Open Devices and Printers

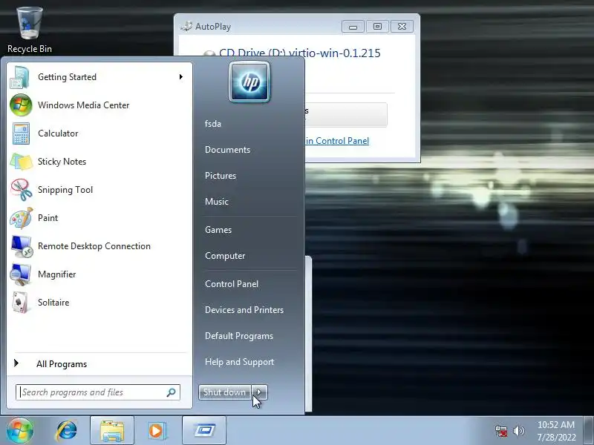[x=244, y=310]
